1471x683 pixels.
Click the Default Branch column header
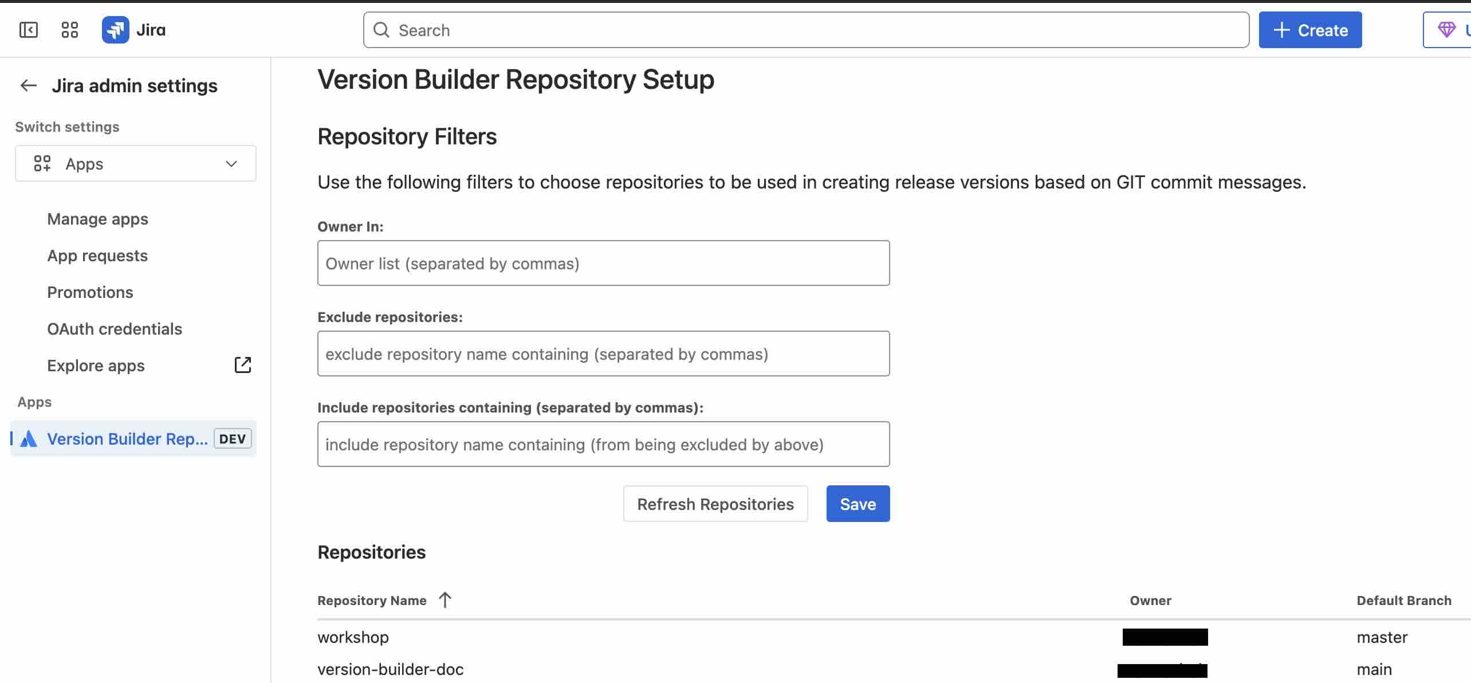pos(1404,600)
